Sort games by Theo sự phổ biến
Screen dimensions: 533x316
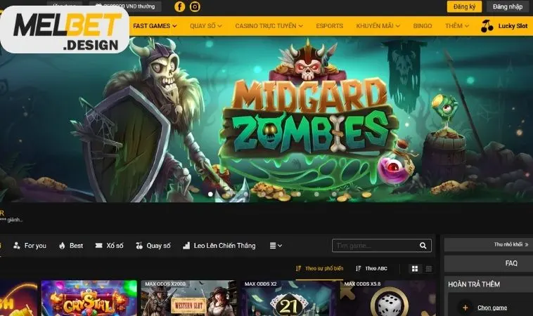(319, 268)
